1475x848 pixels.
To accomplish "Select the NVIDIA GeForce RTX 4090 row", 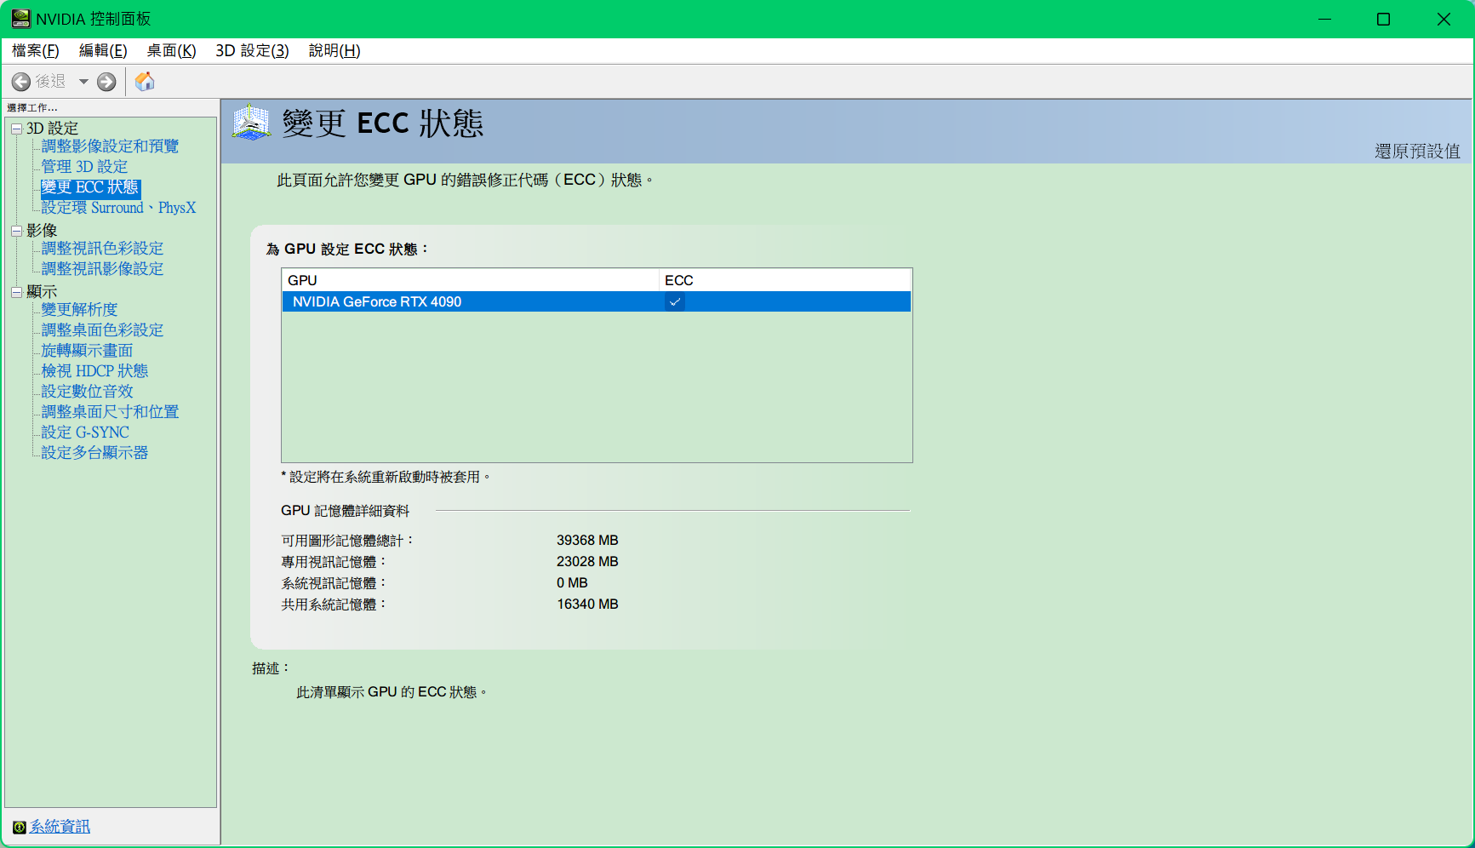I will coord(597,301).
